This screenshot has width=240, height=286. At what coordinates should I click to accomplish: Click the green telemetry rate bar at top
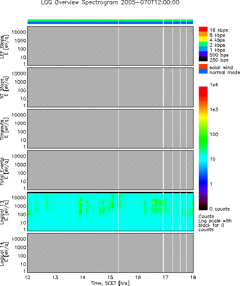coord(110,20)
